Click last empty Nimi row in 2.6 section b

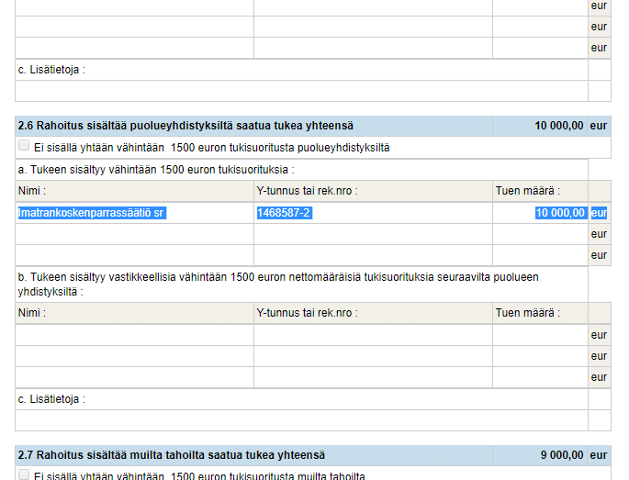[134, 377]
